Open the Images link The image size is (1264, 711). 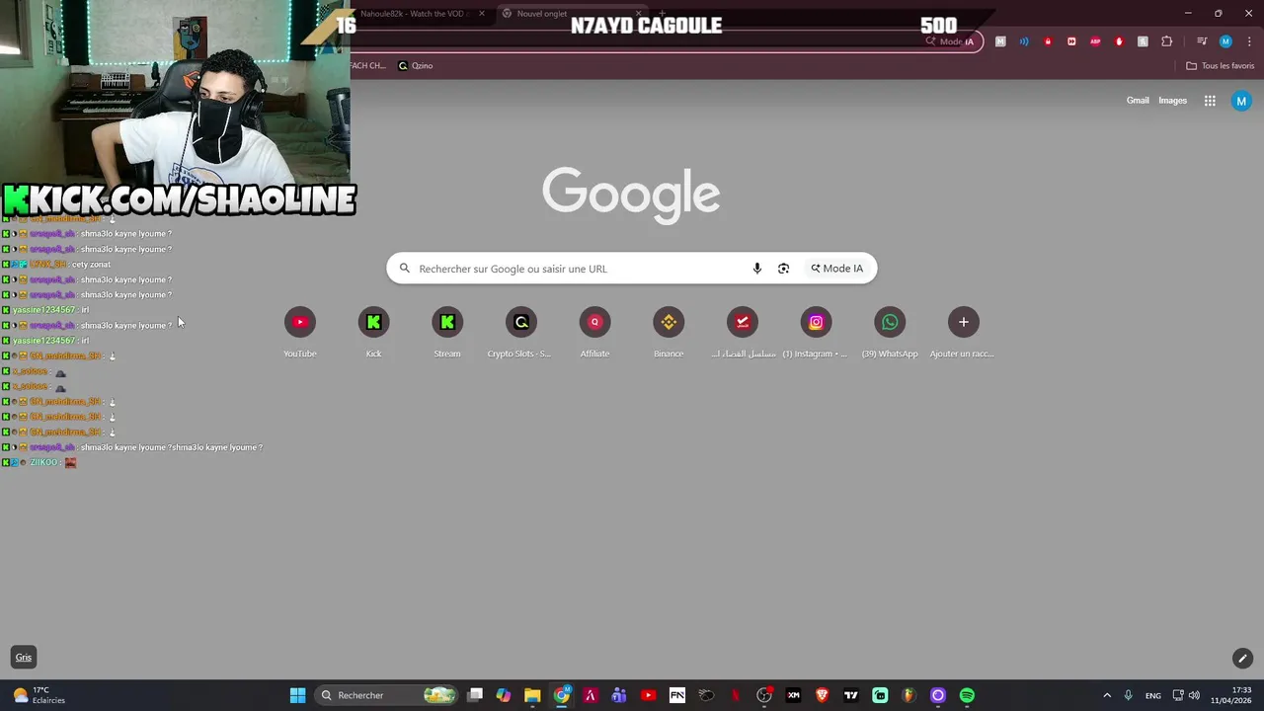pos(1172,101)
